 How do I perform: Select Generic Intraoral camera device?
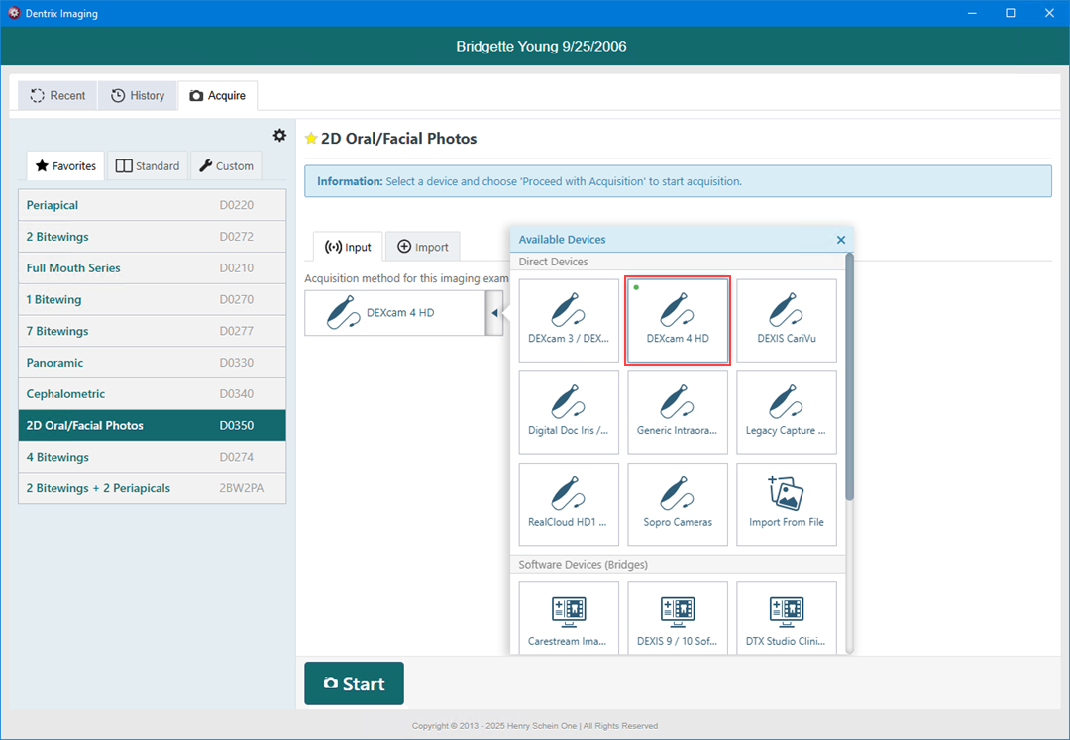[x=678, y=412]
